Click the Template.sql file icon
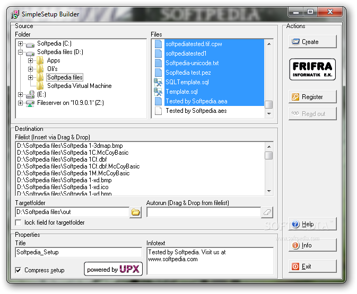Viewport: 357px width, 294px height. click(x=158, y=92)
